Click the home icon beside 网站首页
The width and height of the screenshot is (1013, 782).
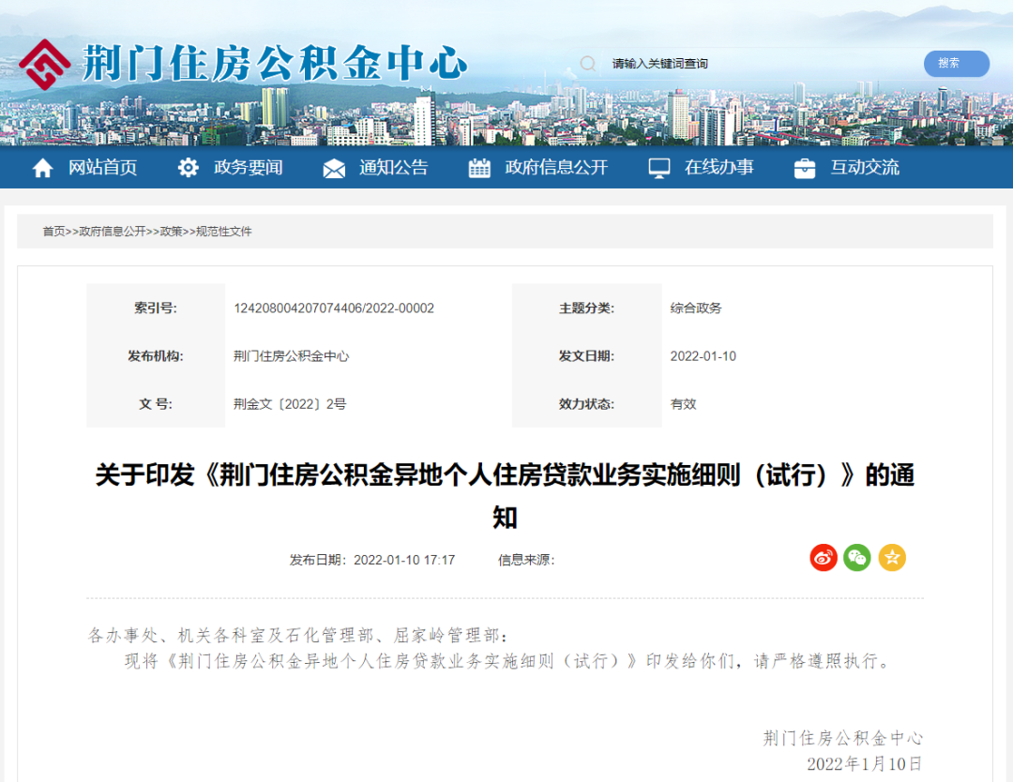(x=42, y=168)
